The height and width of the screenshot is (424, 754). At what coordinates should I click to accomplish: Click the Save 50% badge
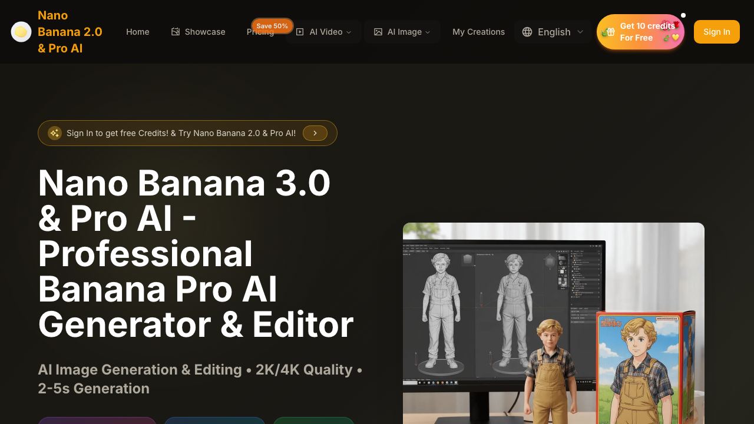272,26
